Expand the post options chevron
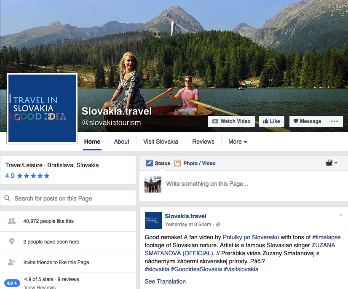 coord(341,215)
